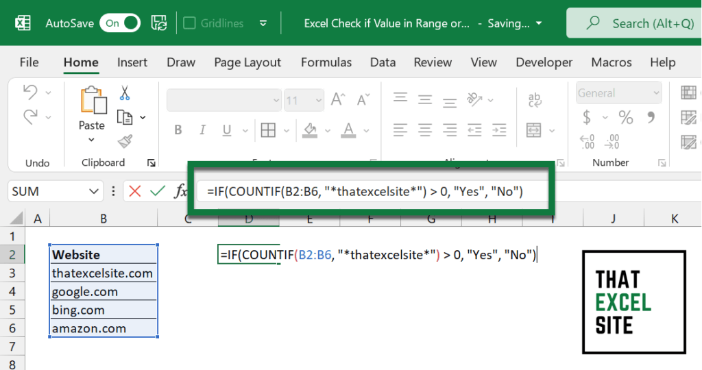Click the Orientation icon

(474, 99)
